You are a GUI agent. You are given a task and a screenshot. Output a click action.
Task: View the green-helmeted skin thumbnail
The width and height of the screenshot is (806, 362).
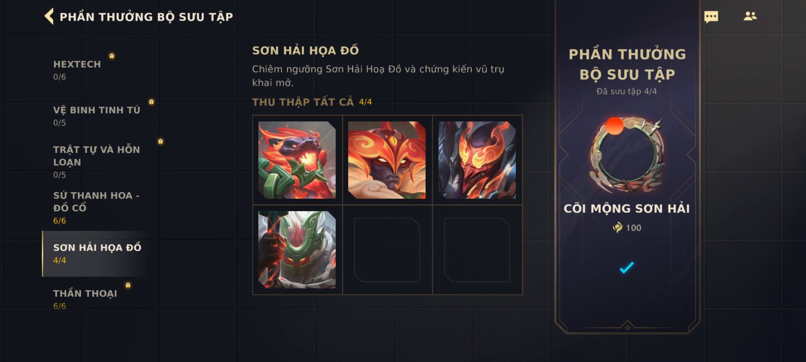click(x=297, y=250)
